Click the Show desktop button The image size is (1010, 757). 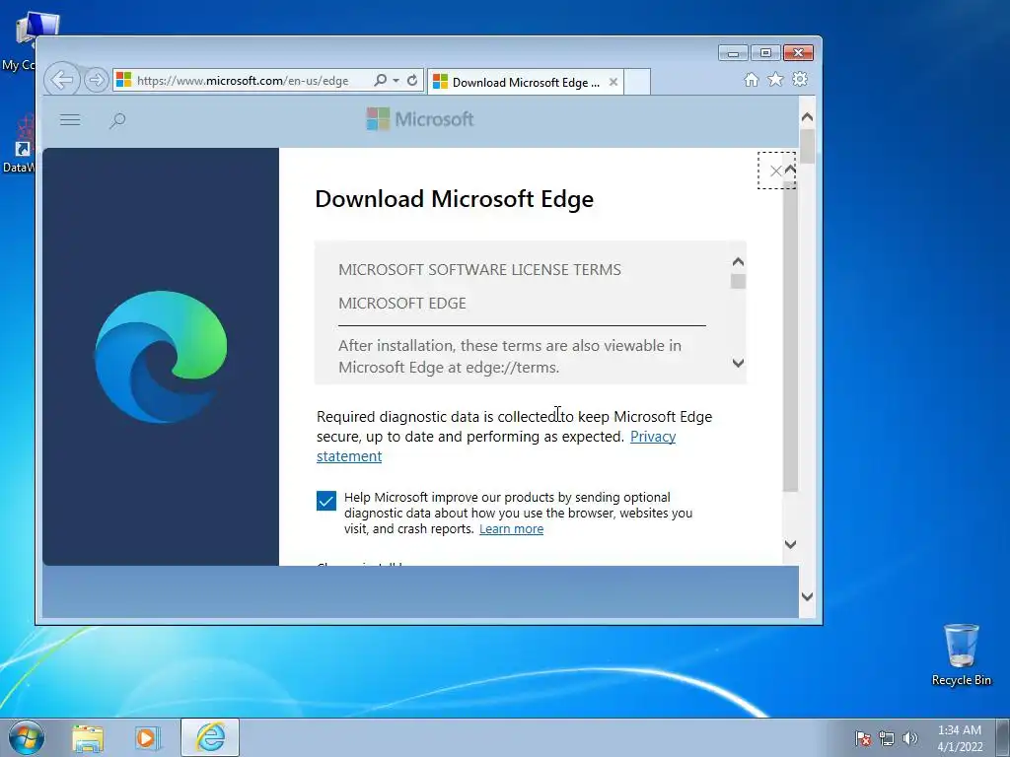(1003, 737)
